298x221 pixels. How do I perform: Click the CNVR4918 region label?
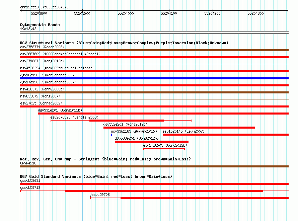(28, 163)
